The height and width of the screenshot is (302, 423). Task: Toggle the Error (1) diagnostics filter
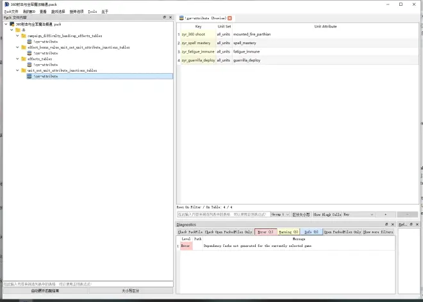(265, 231)
